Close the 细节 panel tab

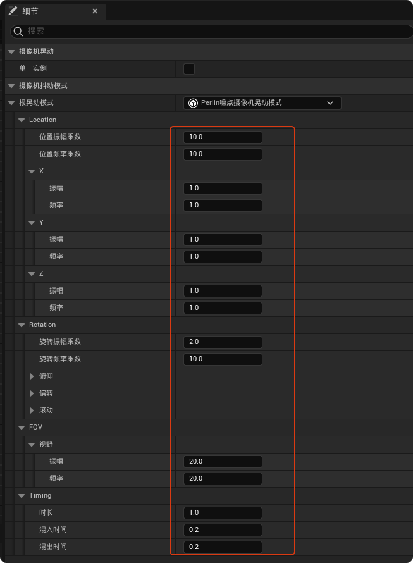pos(95,11)
